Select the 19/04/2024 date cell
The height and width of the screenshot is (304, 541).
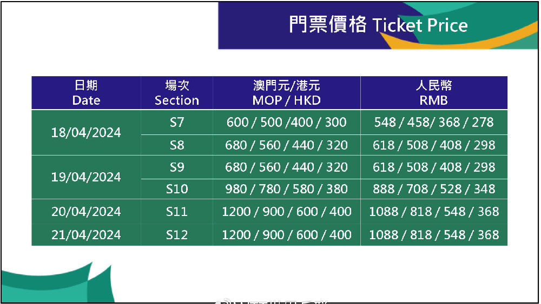tap(86, 177)
